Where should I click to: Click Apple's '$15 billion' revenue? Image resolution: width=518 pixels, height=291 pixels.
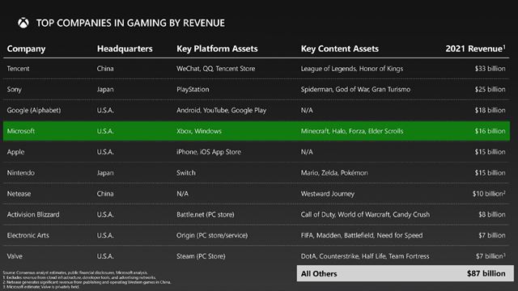point(490,152)
